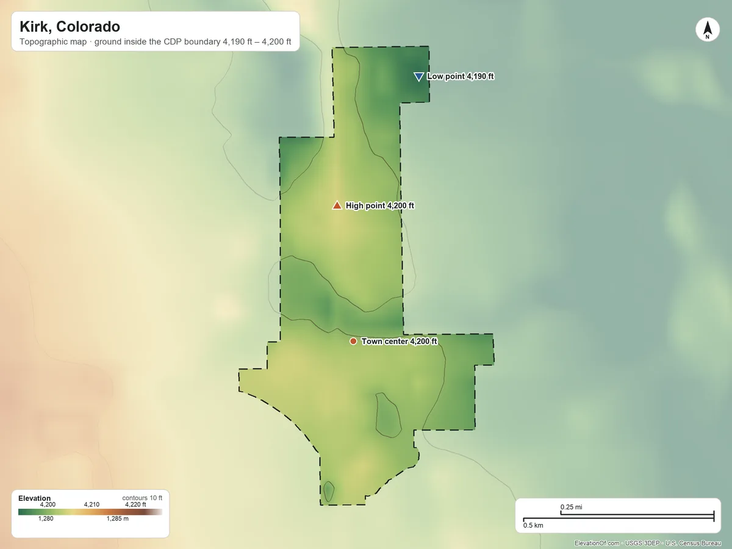The height and width of the screenshot is (549, 732).
Task: Click the "contours 10 ft" legend note
Action: point(142,498)
